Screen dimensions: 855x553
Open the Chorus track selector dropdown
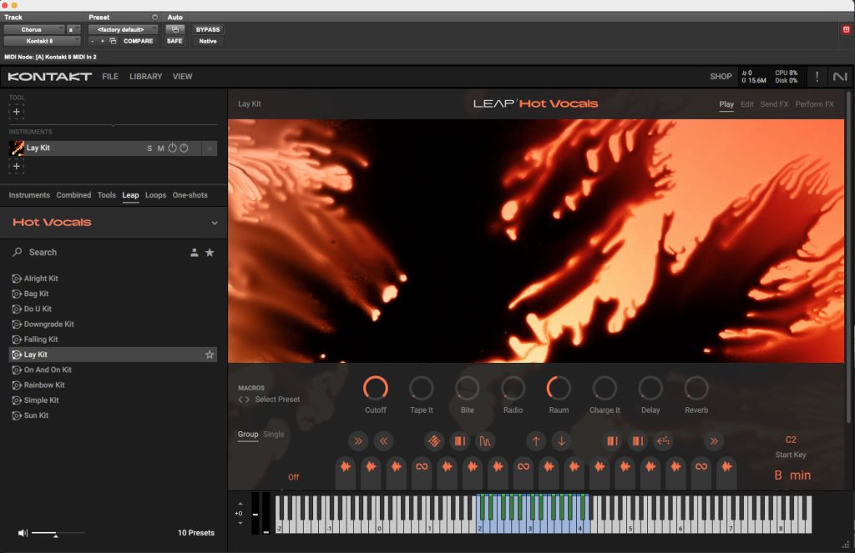pyautogui.click(x=34, y=29)
